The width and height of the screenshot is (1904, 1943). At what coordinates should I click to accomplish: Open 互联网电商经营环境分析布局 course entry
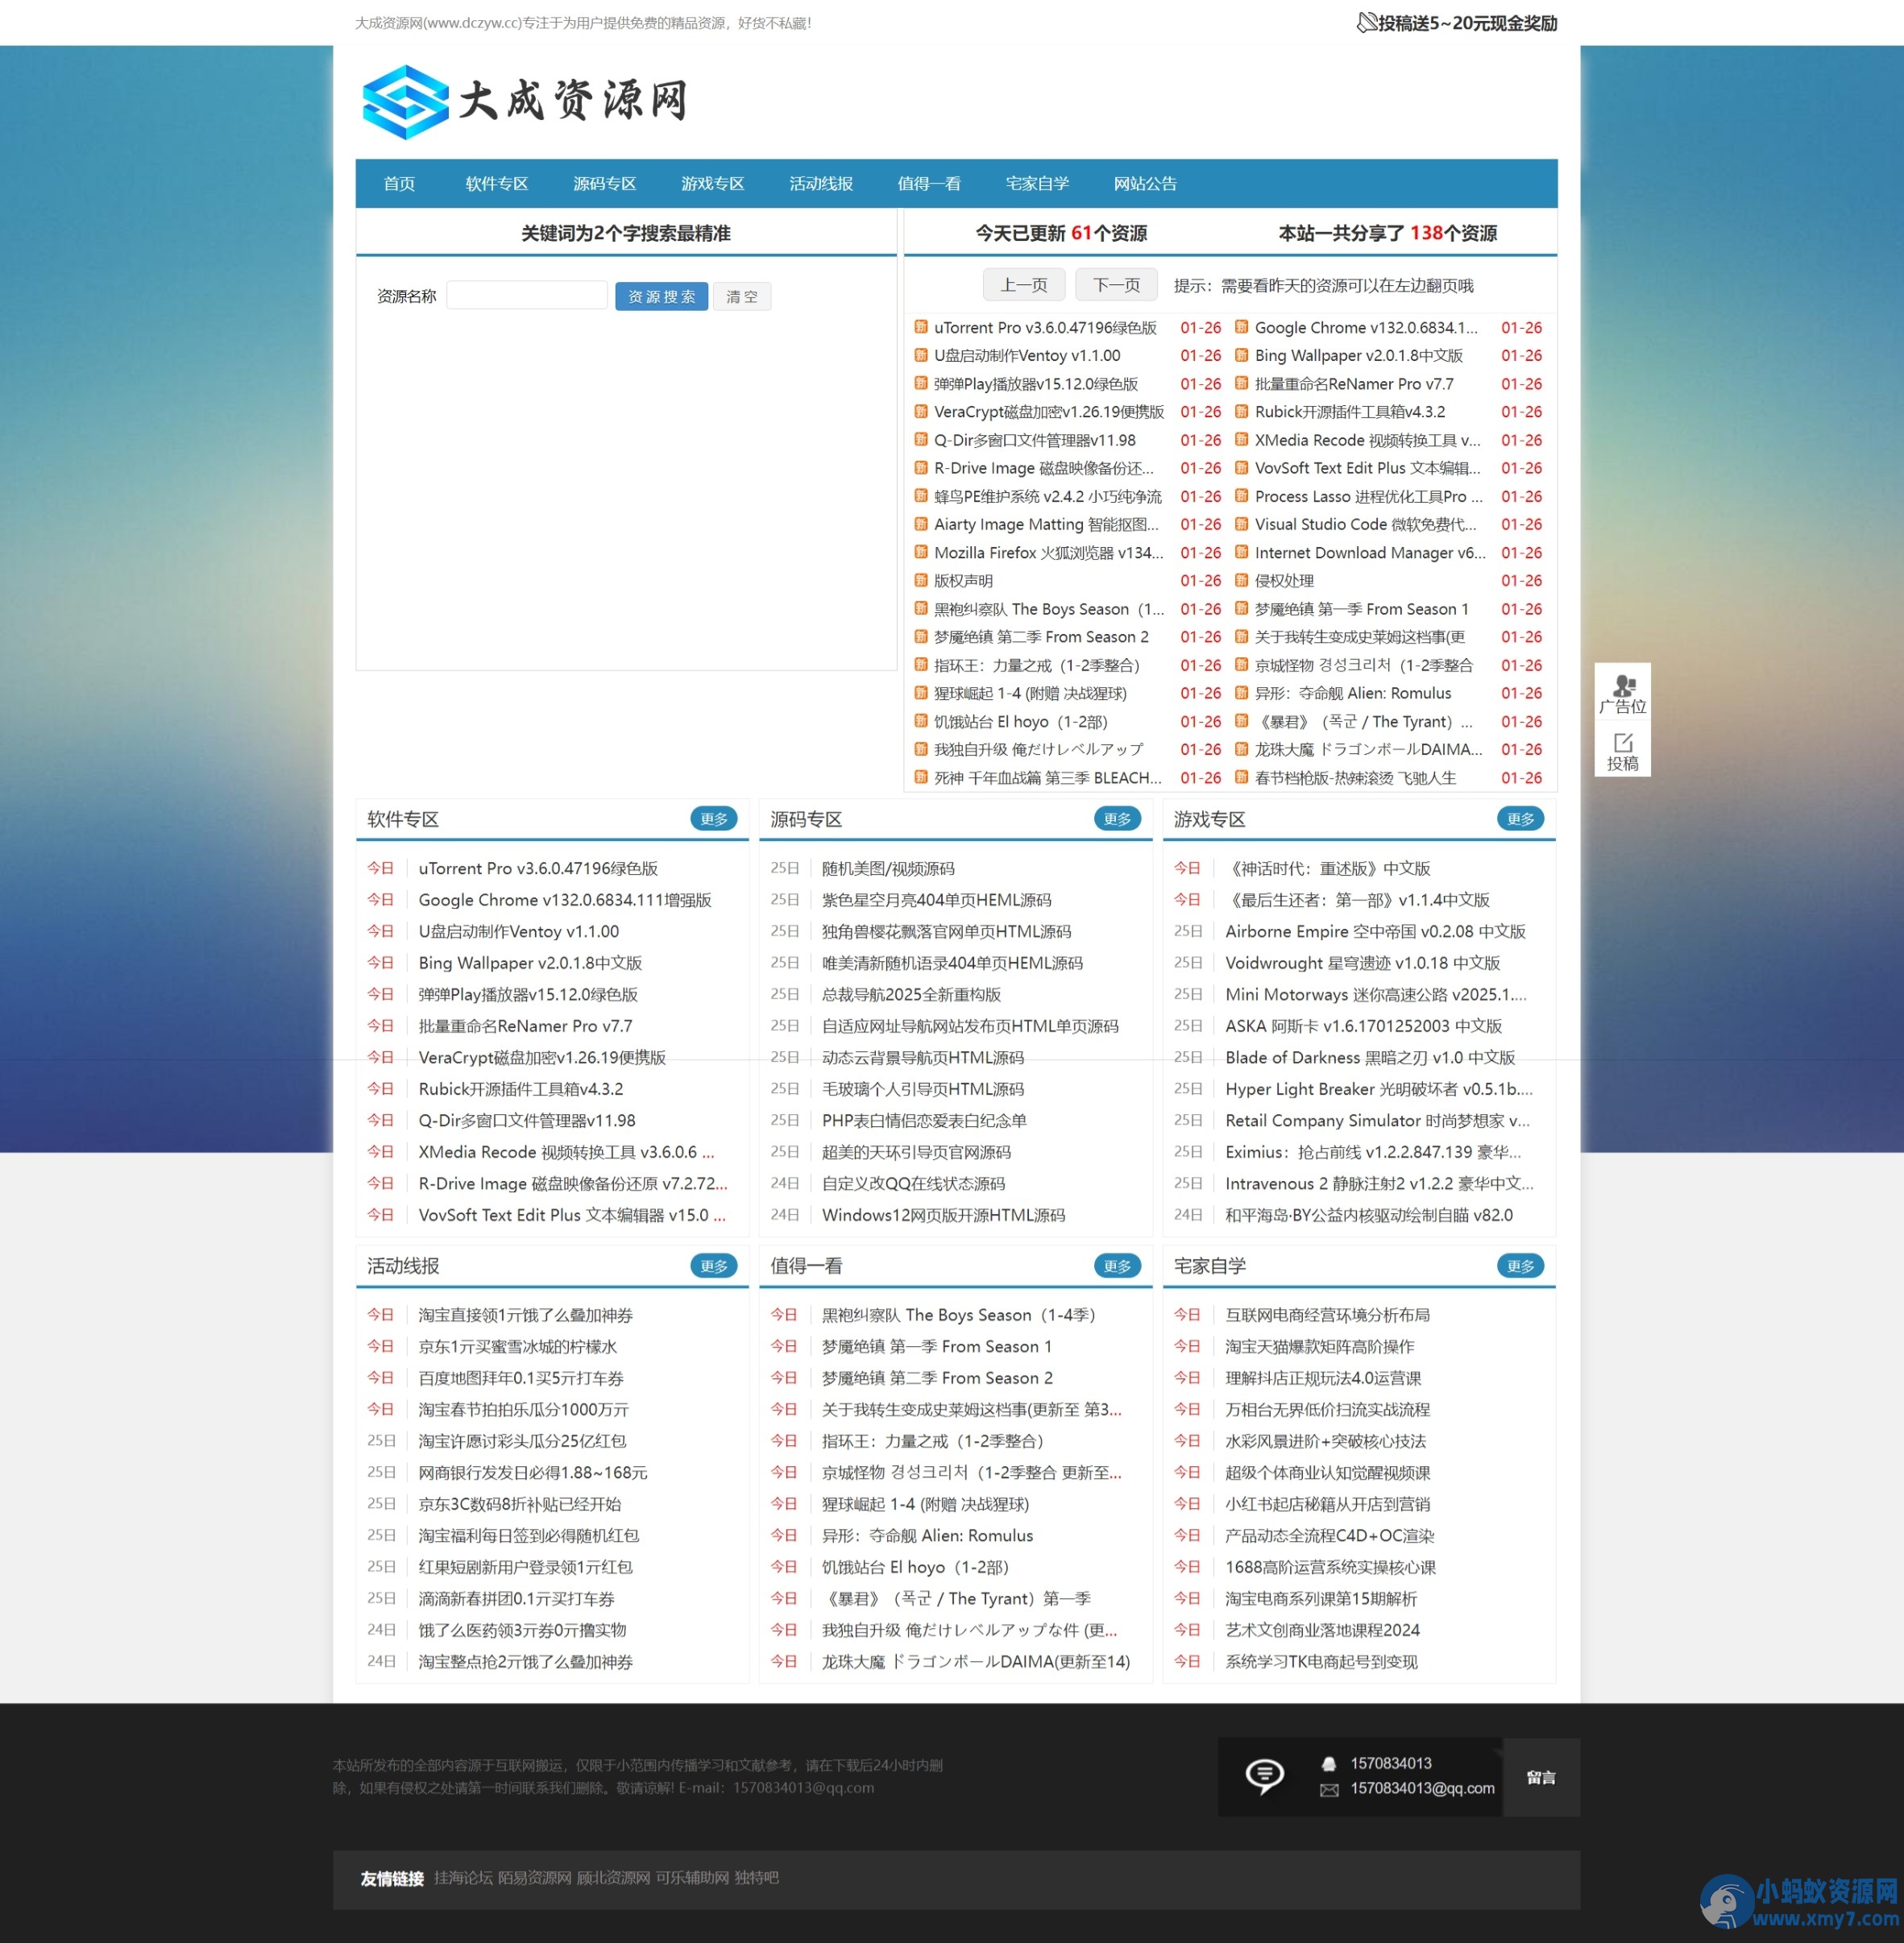click(x=1327, y=1315)
